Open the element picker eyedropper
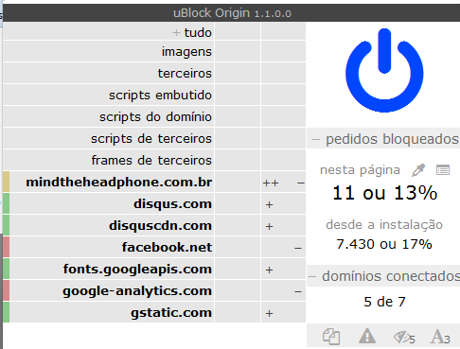The width and height of the screenshot is (460, 349). point(418,170)
